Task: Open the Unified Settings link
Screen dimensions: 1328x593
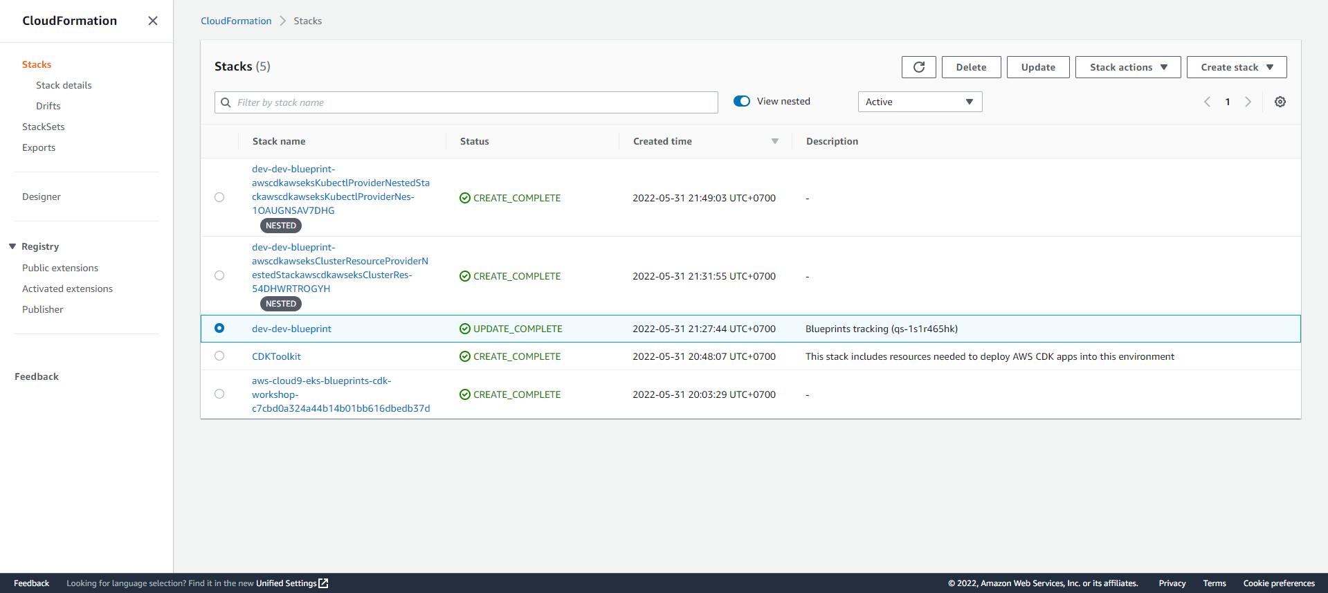Action: point(286,583)
